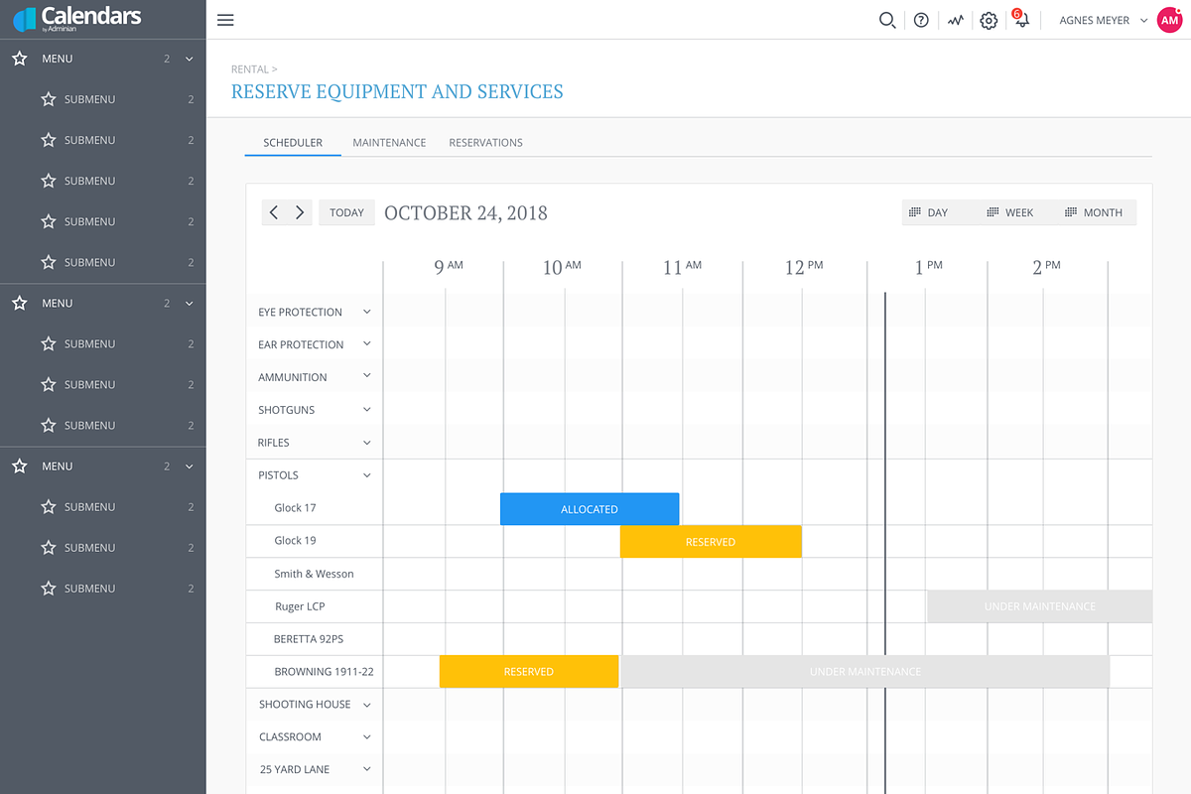Screen dimensions: 1191x794
Task: Switch to Week view
Action: click(1010, 212)
